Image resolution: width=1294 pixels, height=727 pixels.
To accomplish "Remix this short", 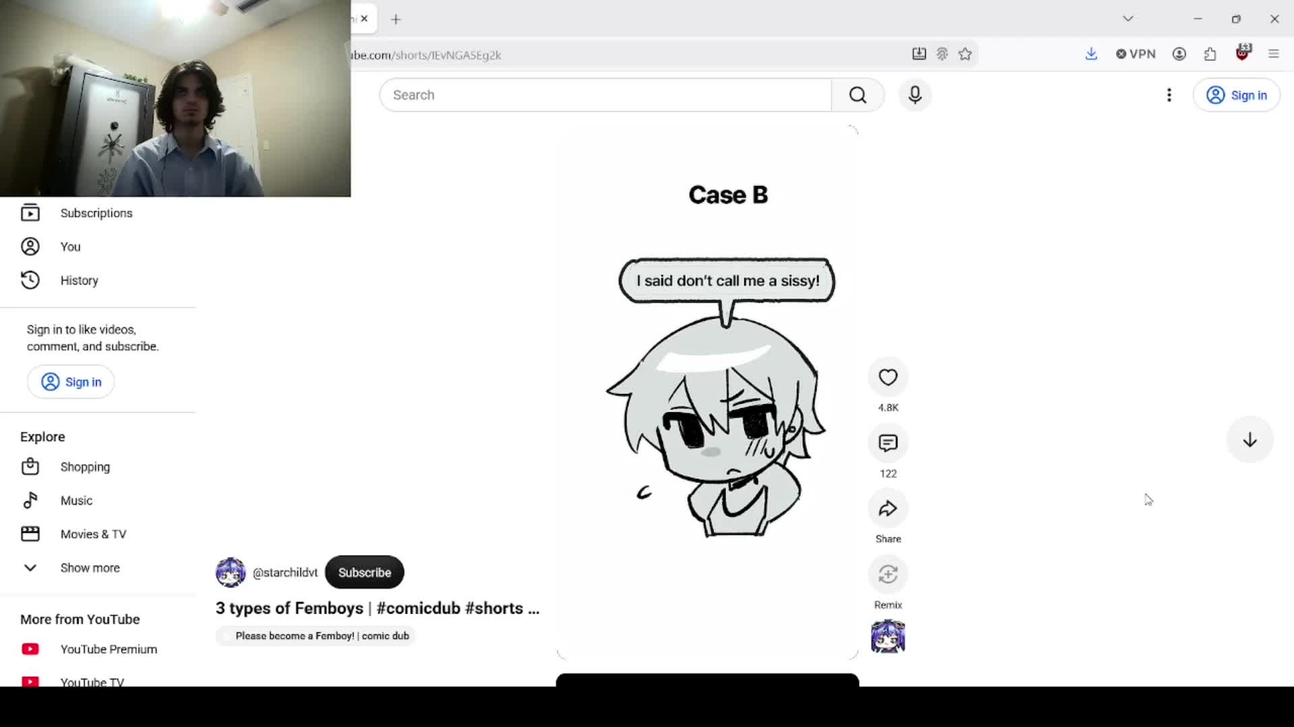I will (x=888, y=574).
